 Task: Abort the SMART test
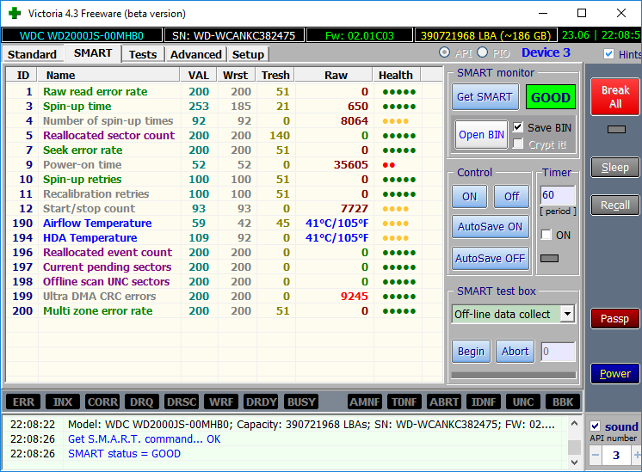(515, 352)
